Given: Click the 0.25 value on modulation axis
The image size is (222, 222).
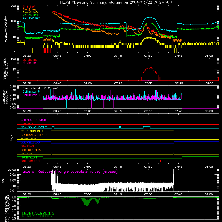Looking at the screenshot, I should point(13,87).
